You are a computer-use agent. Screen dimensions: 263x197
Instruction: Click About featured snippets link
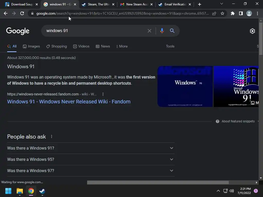[238, 121]
